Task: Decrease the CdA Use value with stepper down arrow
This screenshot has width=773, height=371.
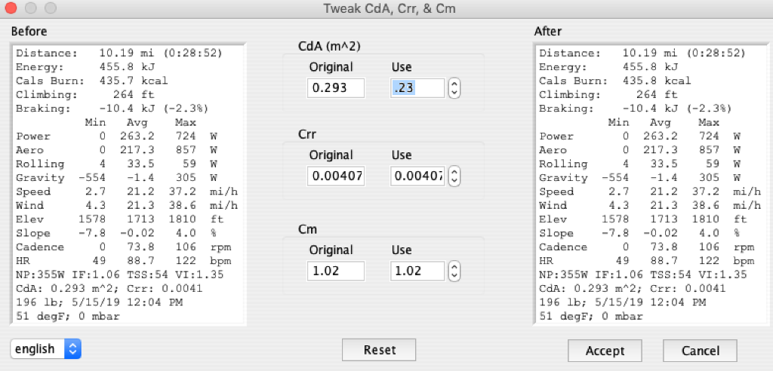Action: click(454, 93)
